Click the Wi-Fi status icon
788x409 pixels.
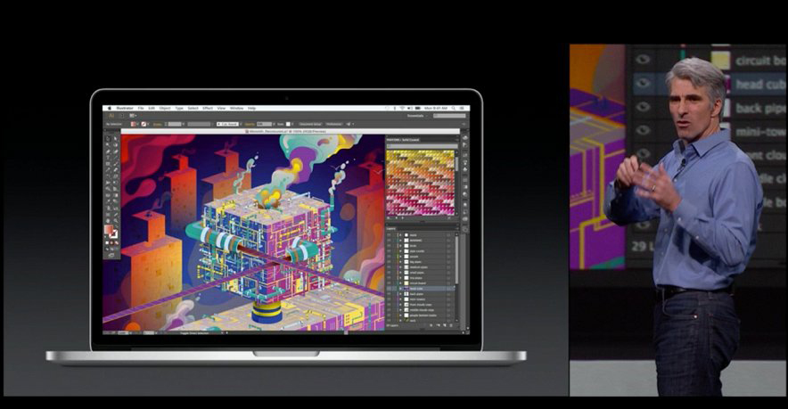402,108
